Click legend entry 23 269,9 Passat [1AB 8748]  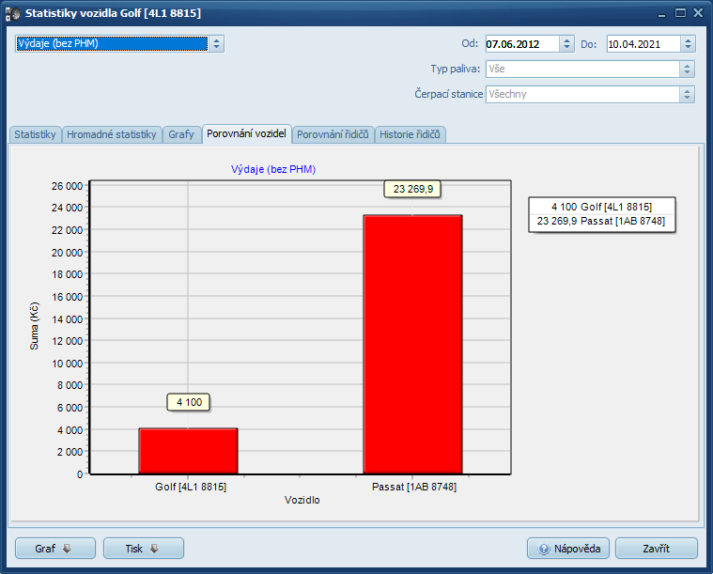pyautogui.click(x=601, y=221)
